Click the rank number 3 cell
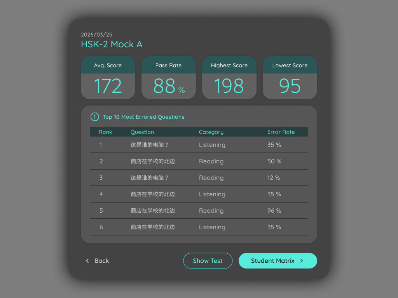 101,178
